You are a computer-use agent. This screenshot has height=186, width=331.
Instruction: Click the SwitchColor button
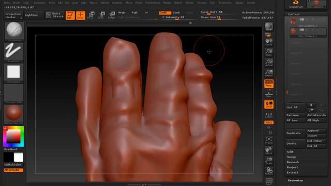12,165
